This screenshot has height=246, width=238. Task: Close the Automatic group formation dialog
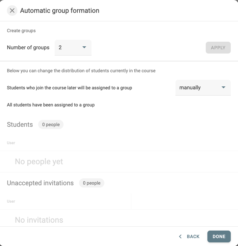tap(12, 11)
